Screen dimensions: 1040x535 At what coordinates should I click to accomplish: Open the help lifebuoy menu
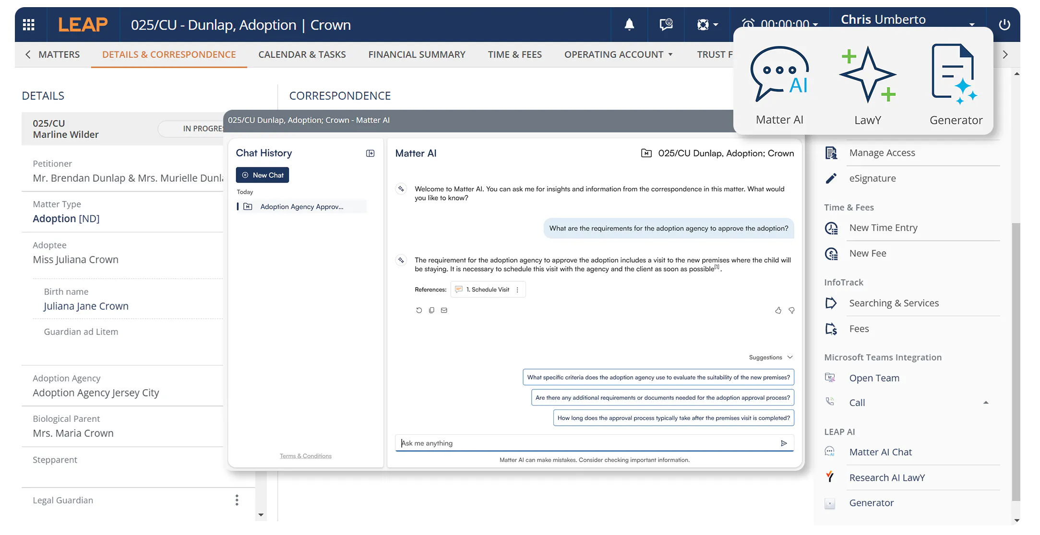[707, 24]
